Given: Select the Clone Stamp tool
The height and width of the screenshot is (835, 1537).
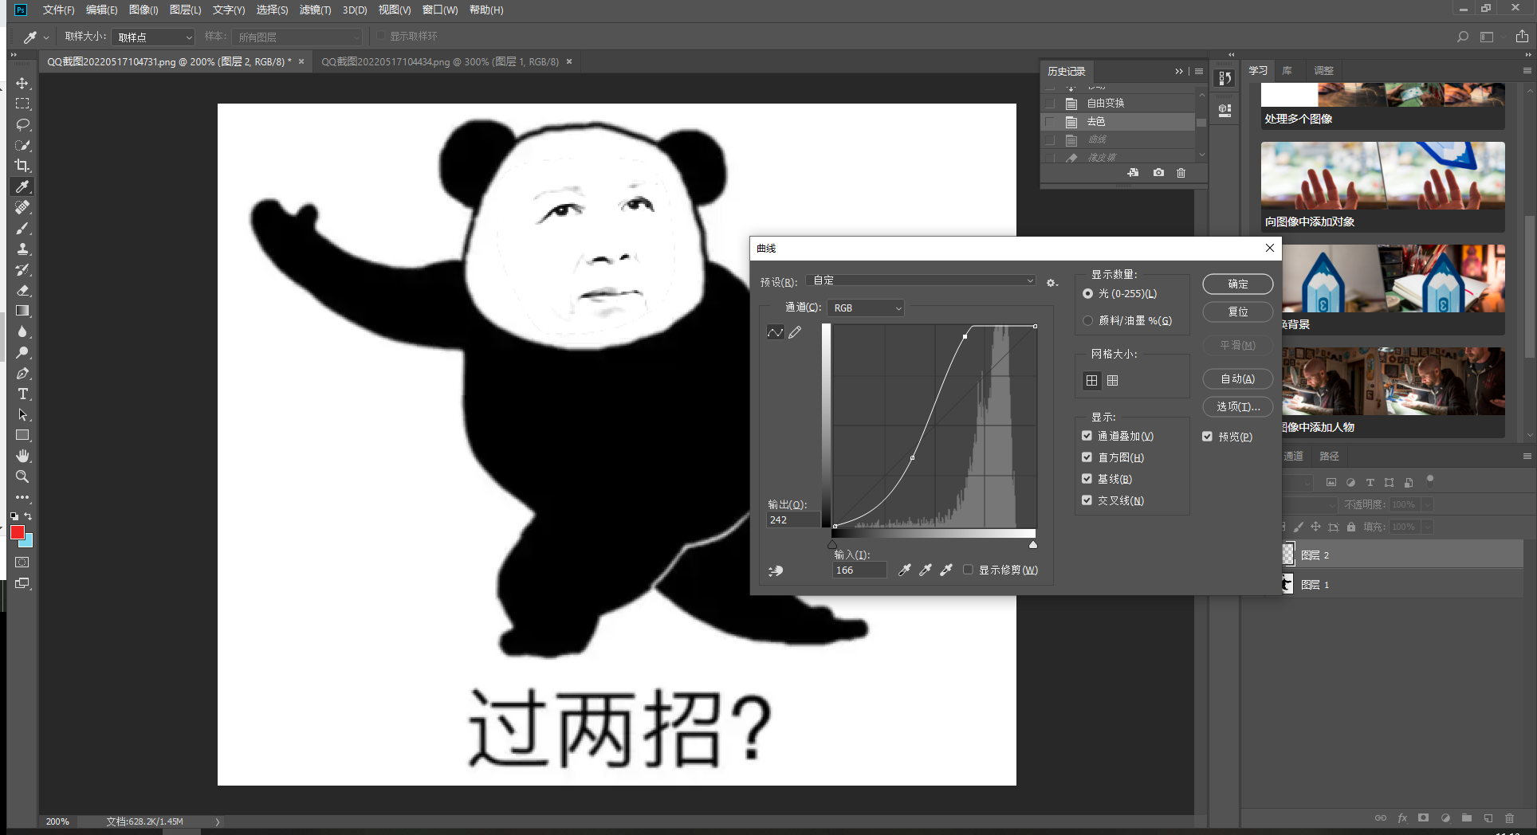Looking at the screenshot, I should (22, 249).
